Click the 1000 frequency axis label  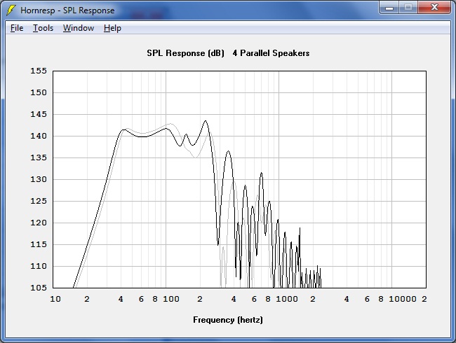(x=287, y=299)
